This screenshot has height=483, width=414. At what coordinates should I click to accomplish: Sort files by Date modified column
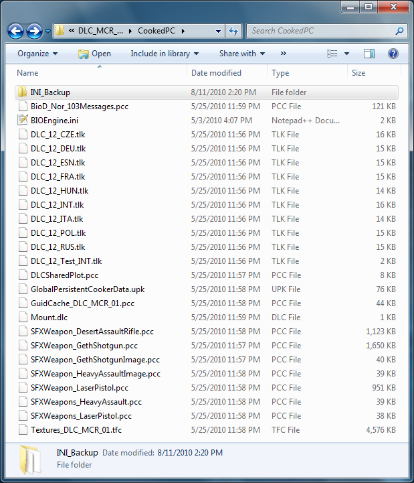(216, 72)
